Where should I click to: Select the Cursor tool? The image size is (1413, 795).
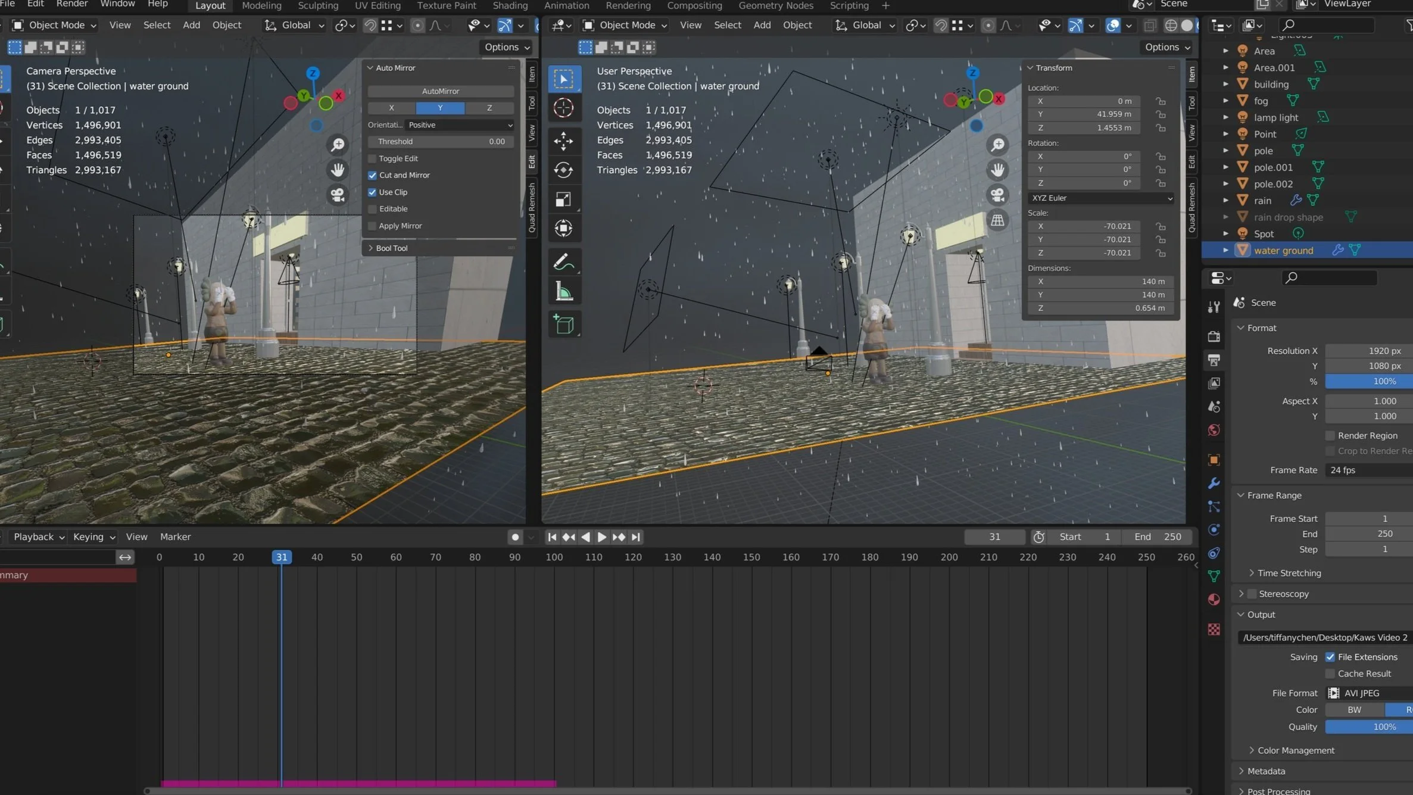[x=563, y=108]
